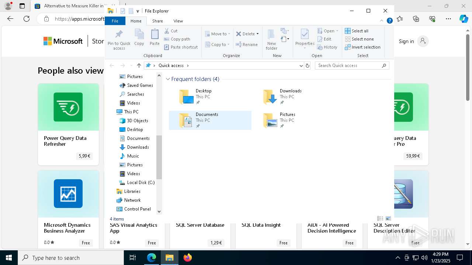
Task: Switch to the Share ribbon tab
Action: (157, 21)
